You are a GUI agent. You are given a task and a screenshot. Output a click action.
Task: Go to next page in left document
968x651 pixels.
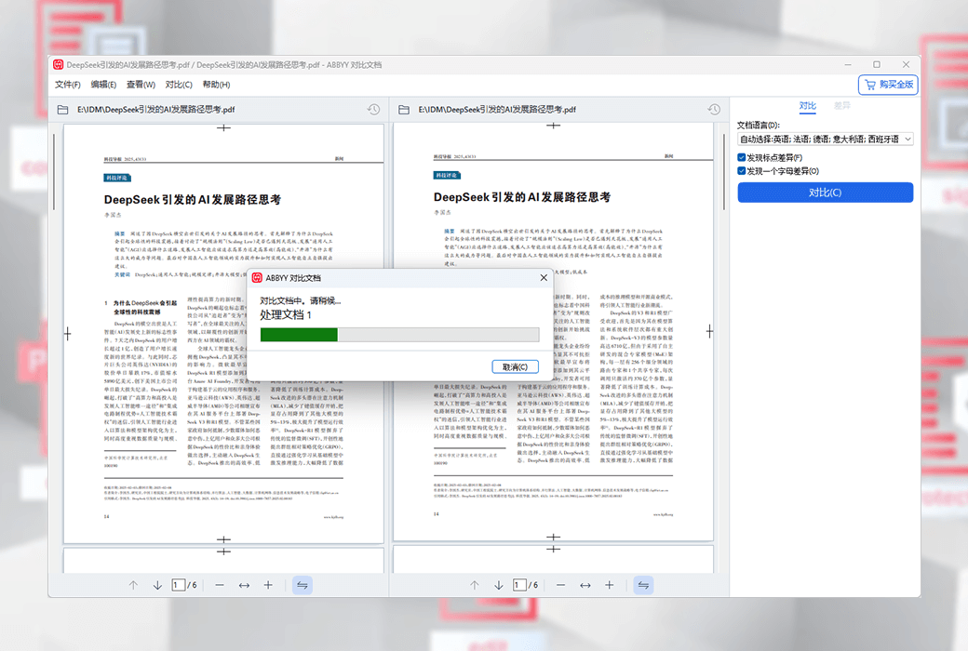(x=155, y=585)
